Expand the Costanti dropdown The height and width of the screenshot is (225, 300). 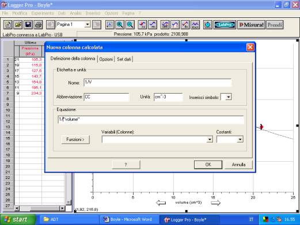(240, 139)
